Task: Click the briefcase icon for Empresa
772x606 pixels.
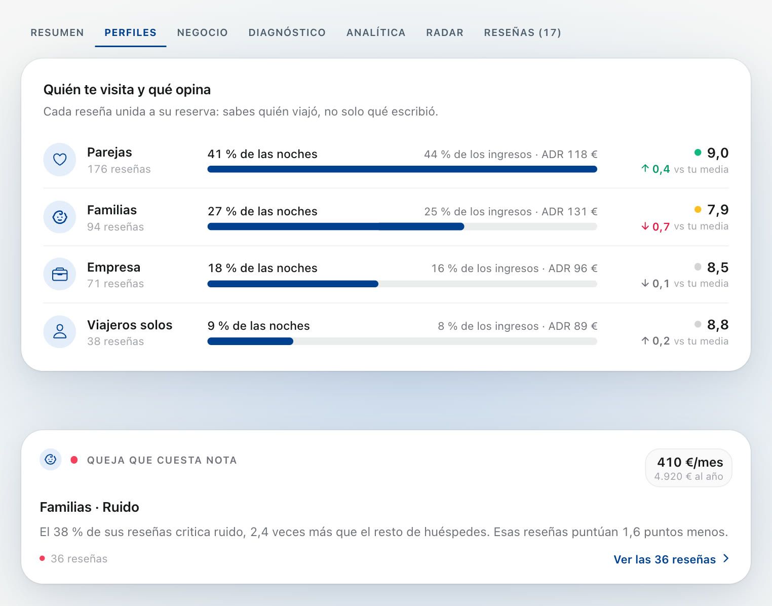Action: click(x=60, y=274)
